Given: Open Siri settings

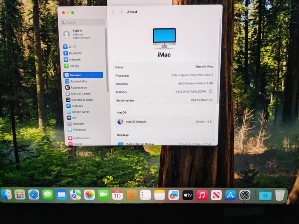Looking at the screenshot, I should click(72, 118).
